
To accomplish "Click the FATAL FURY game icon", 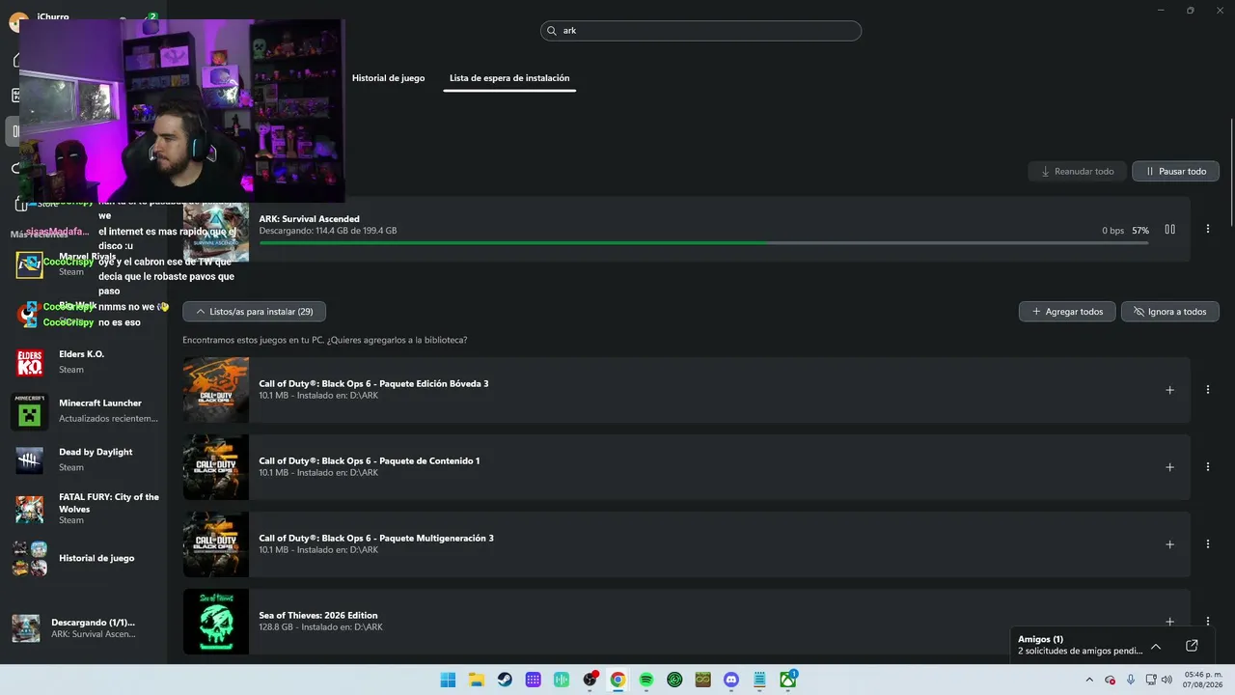I will pos(30,509).
